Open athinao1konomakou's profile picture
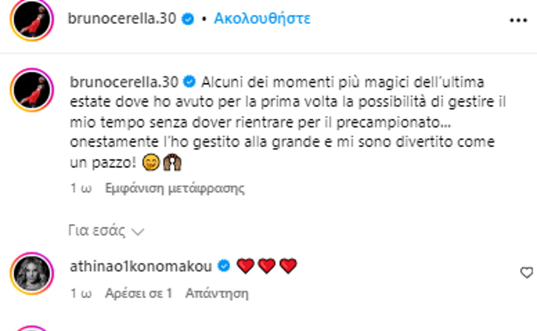Viewport: 537px width, 331px height. click(x=32, y=274)
